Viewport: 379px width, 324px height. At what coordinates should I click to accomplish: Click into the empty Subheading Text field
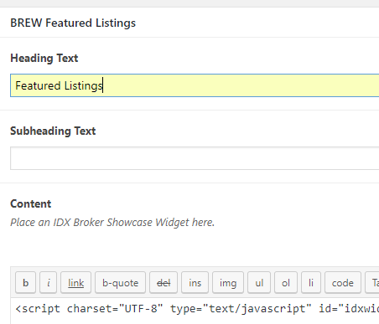(x=195, y=158)
